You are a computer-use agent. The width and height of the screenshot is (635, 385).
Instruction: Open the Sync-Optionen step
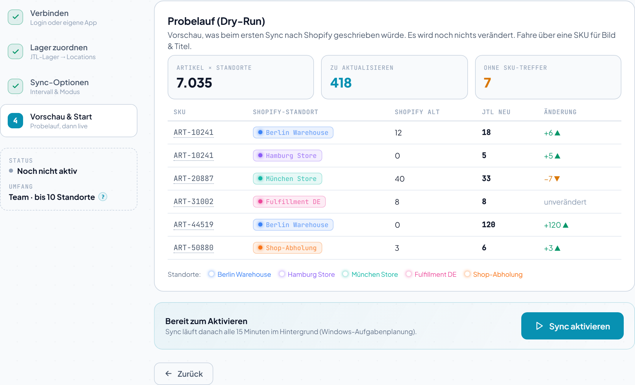pyautogui.click(x=69, y=87)
